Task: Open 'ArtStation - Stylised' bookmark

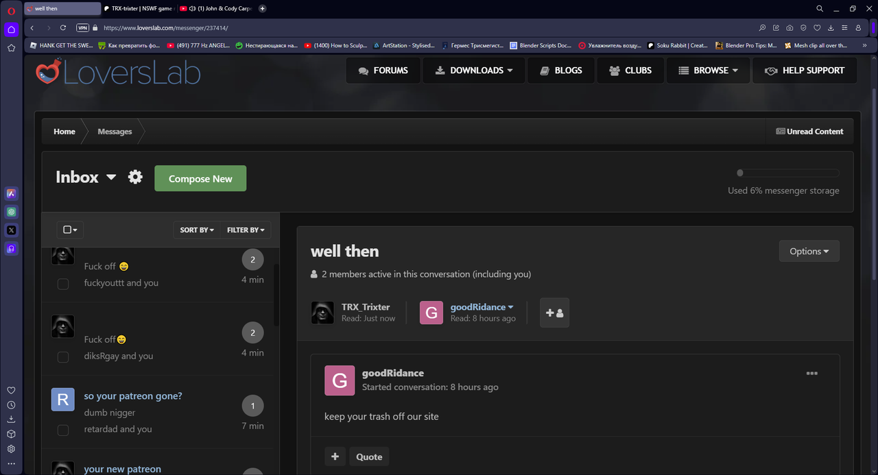Action: tap(403, 45)
